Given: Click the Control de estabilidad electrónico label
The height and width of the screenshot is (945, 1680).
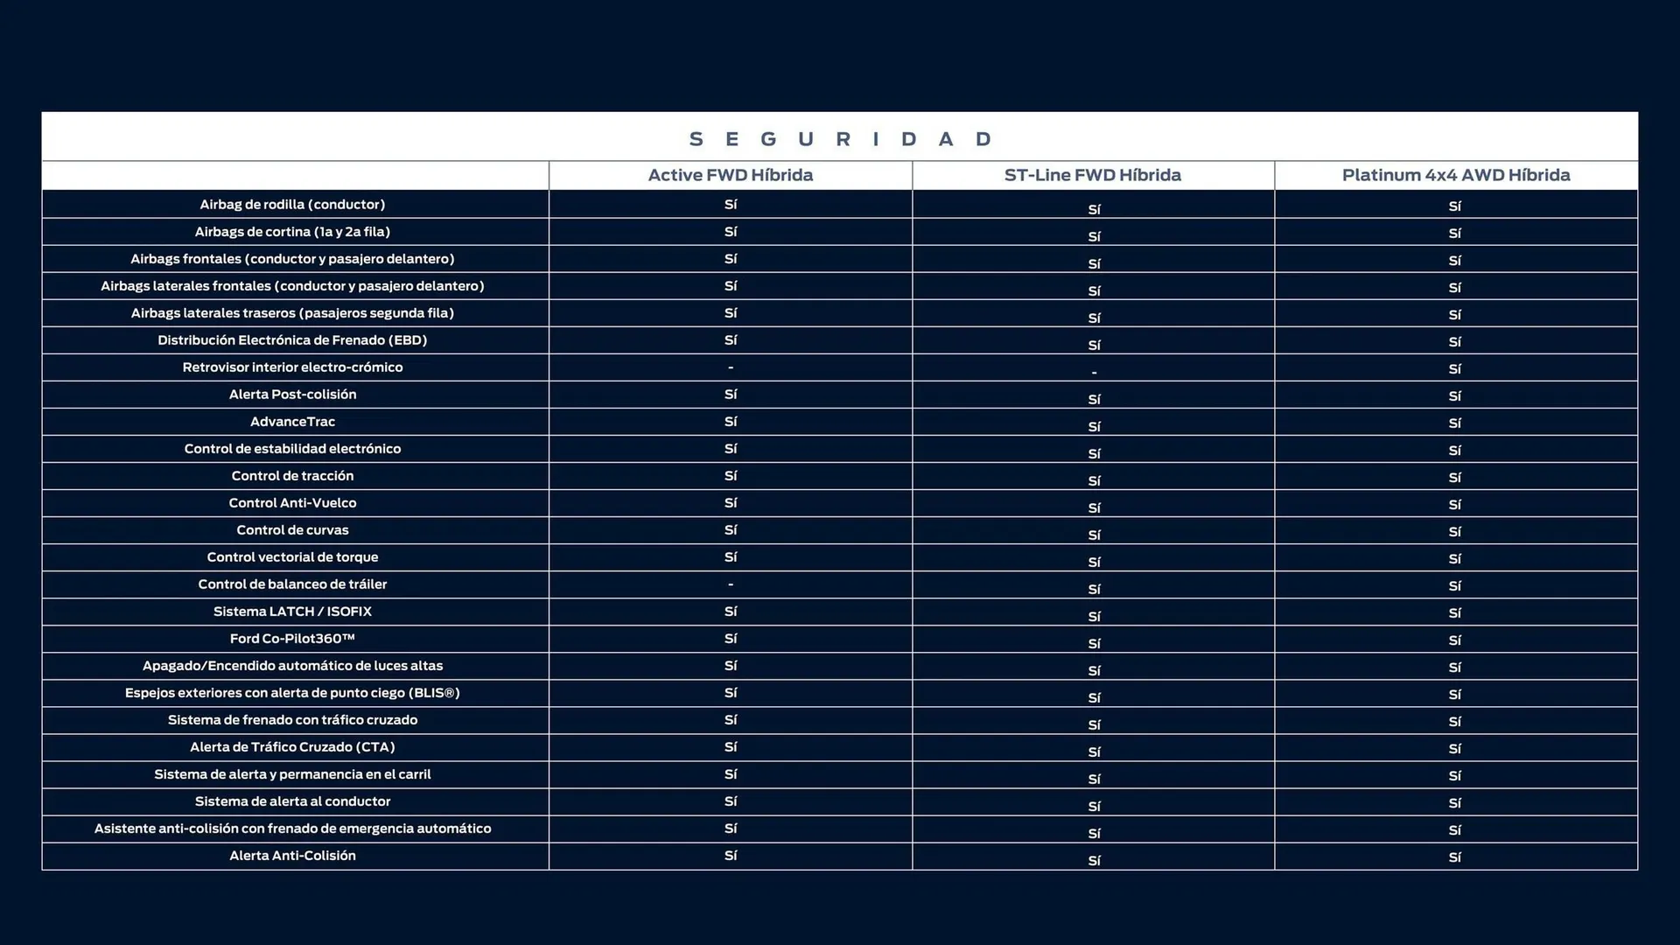Looking at the screenshot, I should click(x=293, y=448).
